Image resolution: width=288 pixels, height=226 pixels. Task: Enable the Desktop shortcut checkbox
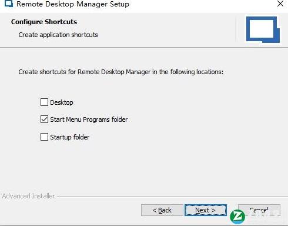pos(44,102)
